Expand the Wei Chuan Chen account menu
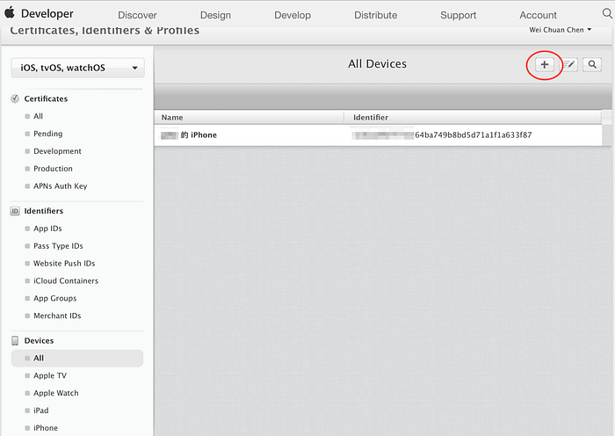Viewport: 615px width, 436px height. [x=561, y=30]
